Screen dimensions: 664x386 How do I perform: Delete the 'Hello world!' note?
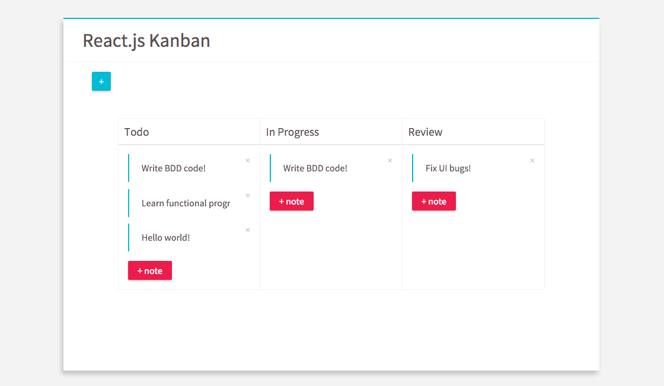[x=248, y=230]
